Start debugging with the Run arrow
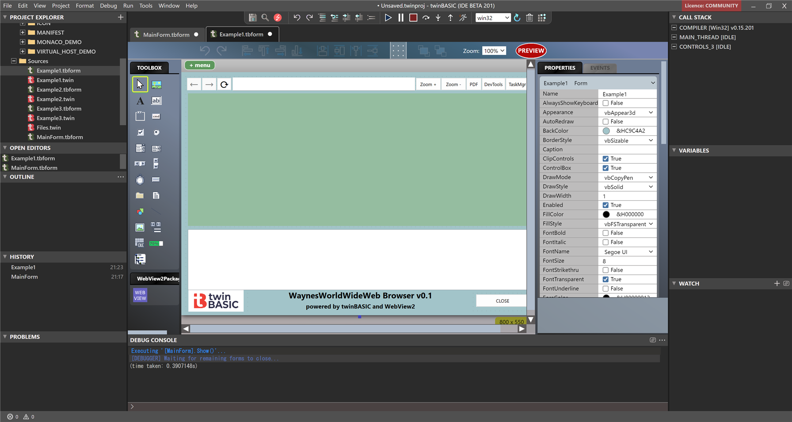The height and width of the screenshot is (422, 792). click(x=388, y=18)
